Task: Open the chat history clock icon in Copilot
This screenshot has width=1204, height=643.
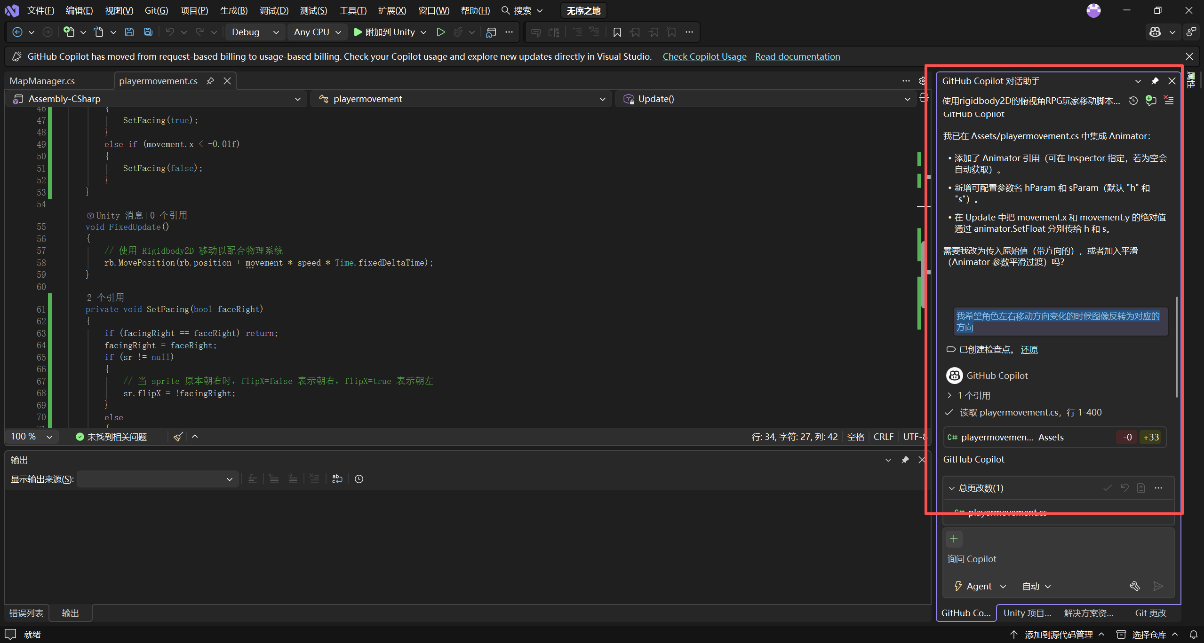Action: click(1133, 101)
